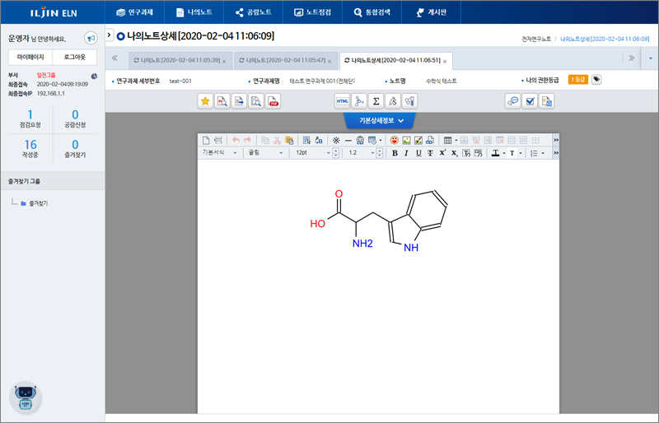Click the chatbot robot icon
The image size is (659, 423).
coord(25,397)
